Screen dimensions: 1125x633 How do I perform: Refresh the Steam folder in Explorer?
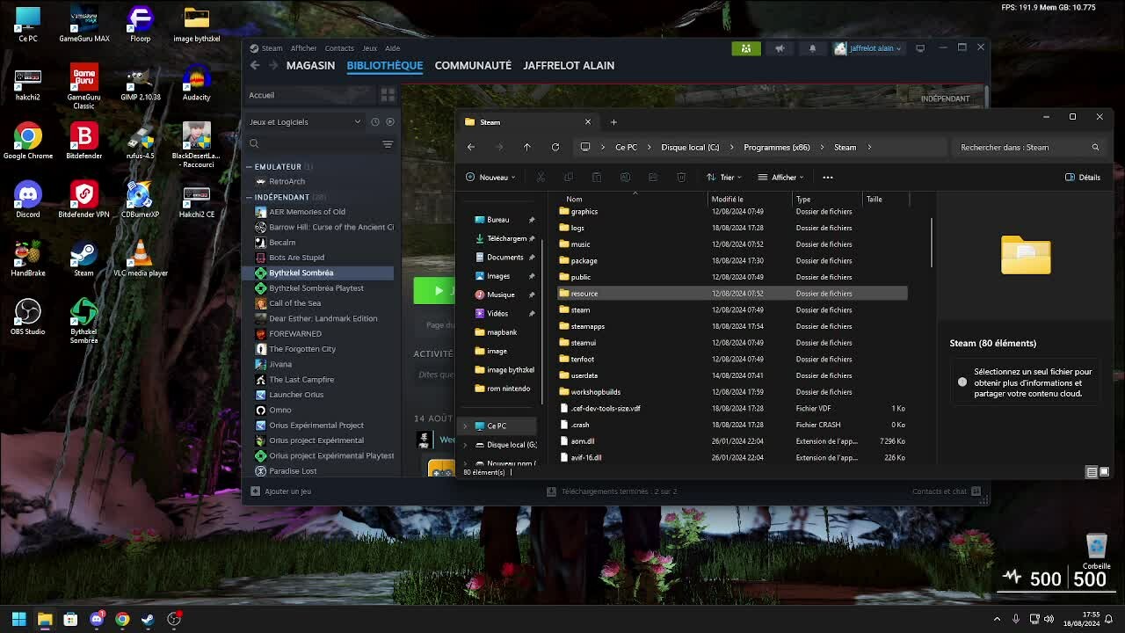point(555,147)
